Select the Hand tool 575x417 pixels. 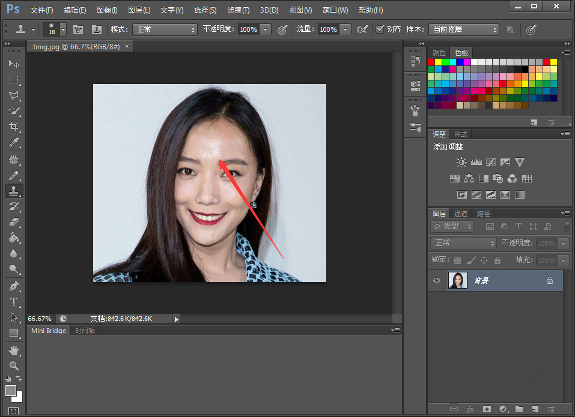tap(14, 350)
